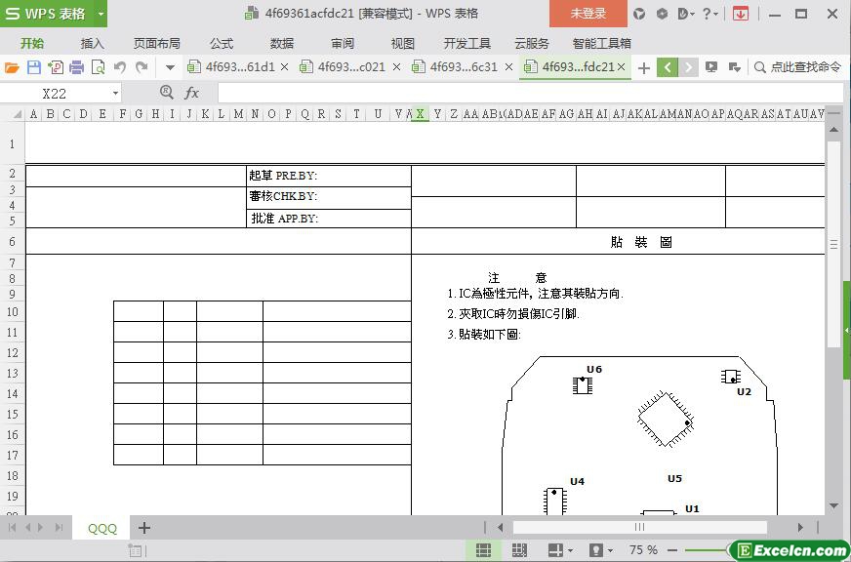Image resolution: width=851 pixels, height=562 pixels.
Task: Close document tab 4f693...c021
Action: click(x=397, y=67)
